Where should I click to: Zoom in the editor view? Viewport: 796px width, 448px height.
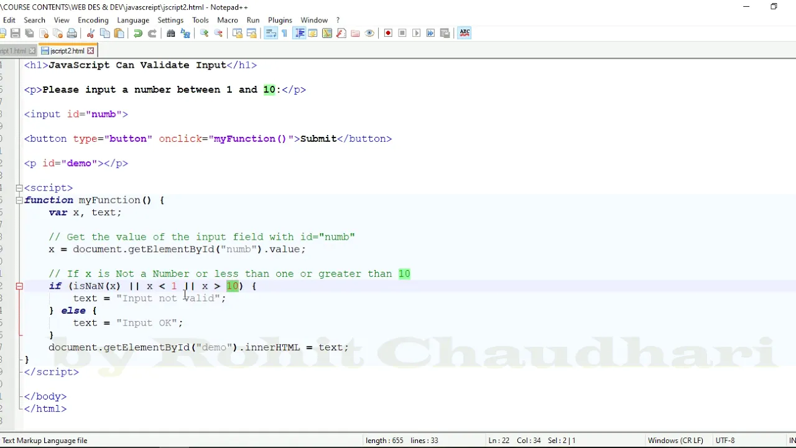tap(203, 33)
